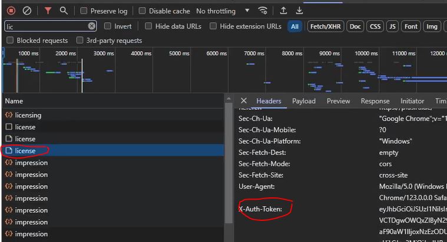447x242 pixels.
Task: Select the last impression request
Action: tap(113, 234)
